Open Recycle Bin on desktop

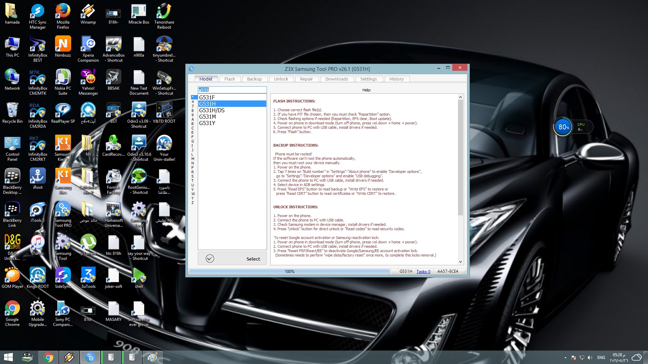pyautogui.click(x=12, y=113)
